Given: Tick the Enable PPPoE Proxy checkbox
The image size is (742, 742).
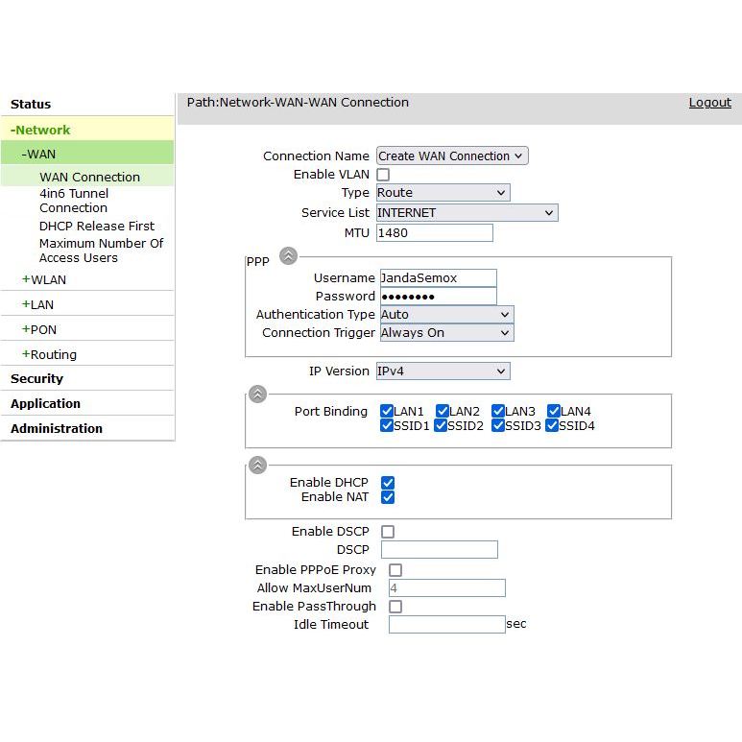Looking at the screenshot, I should (395, 570).
